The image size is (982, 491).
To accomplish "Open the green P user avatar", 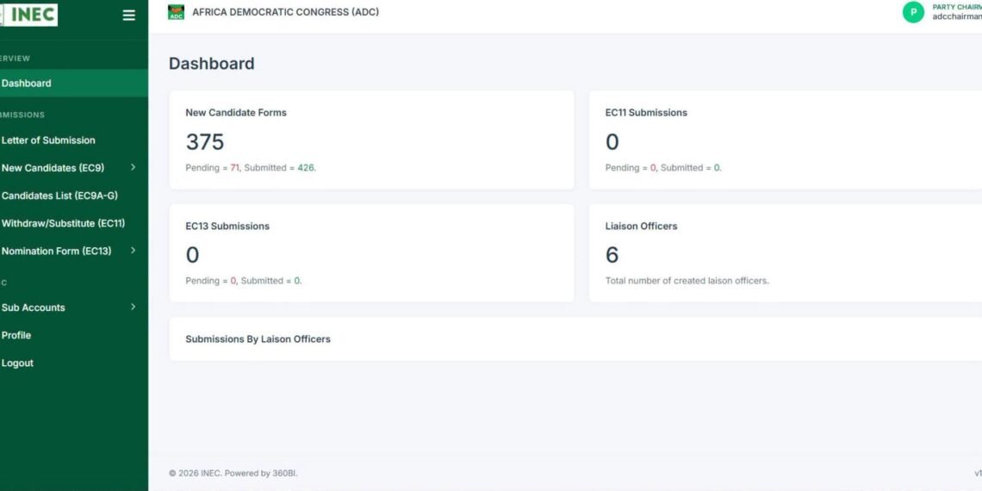I will pyautogui.click(x=913, y=12).
